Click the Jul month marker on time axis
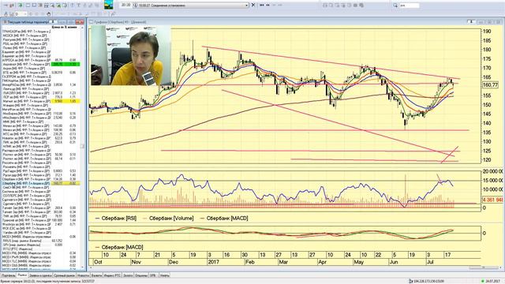The height and width of the screenshot is (284, 505). [x=430, y=262]
